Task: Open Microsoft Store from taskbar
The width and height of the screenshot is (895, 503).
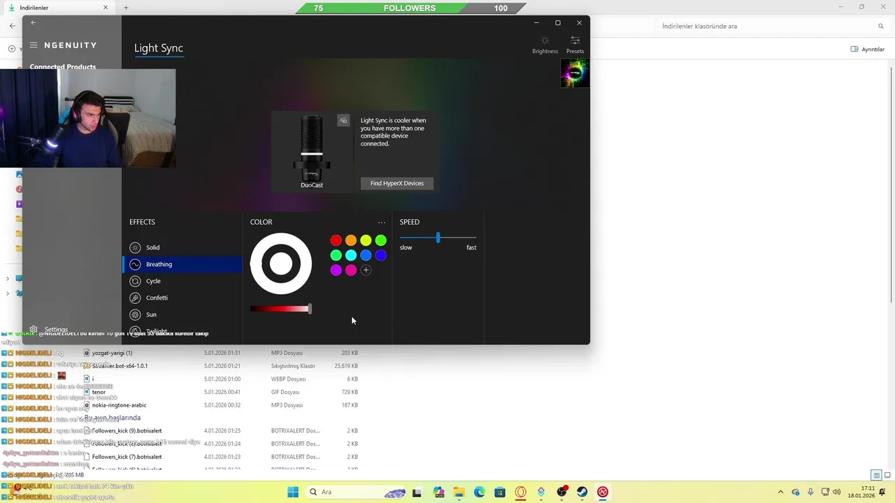Action: click(x=500, y=492)
